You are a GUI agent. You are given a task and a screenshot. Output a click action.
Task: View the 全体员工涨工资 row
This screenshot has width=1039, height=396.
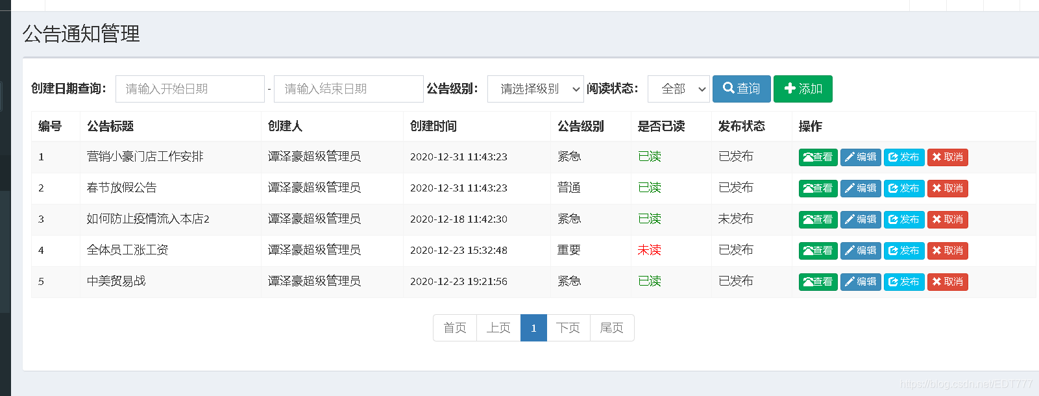pos(818,251)
